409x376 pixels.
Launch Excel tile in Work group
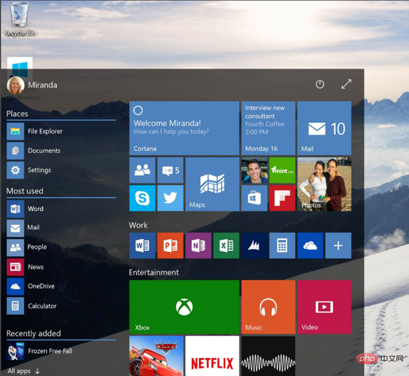[226, 246]
